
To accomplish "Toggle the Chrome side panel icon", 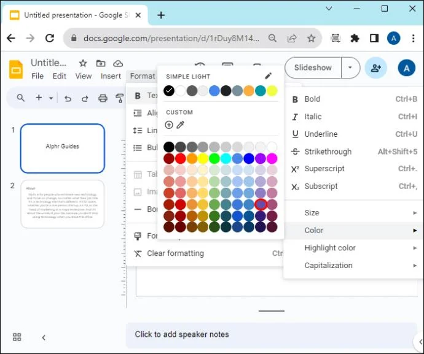I will point(374,38).
